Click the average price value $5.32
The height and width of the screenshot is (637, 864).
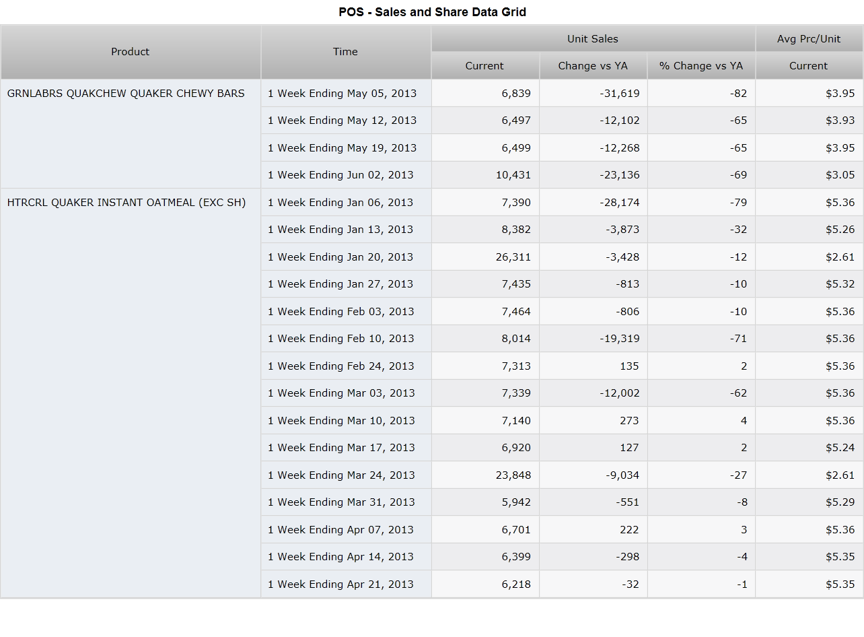tap(840, 284)
